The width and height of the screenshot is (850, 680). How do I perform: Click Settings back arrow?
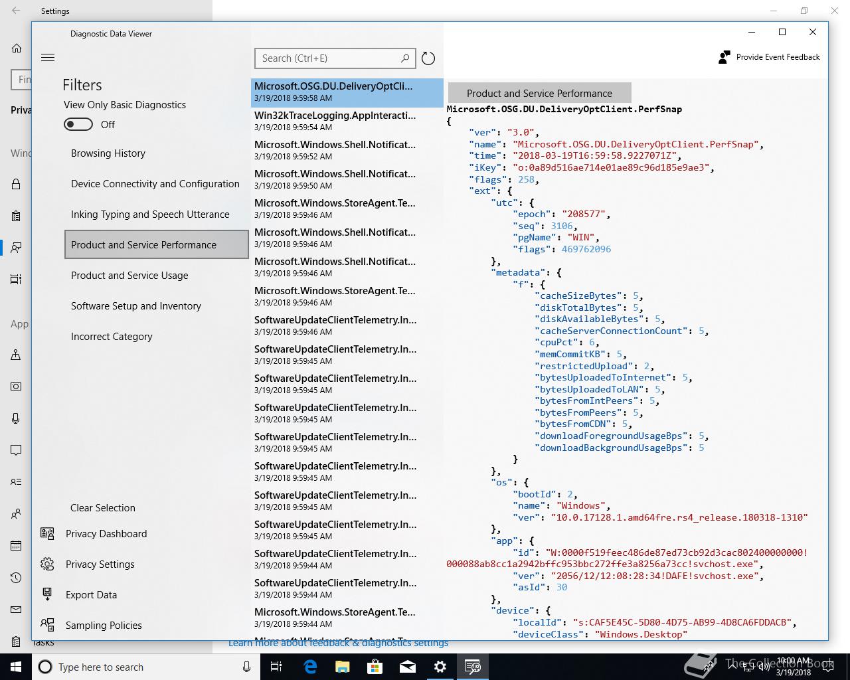[x=16, y=11]
